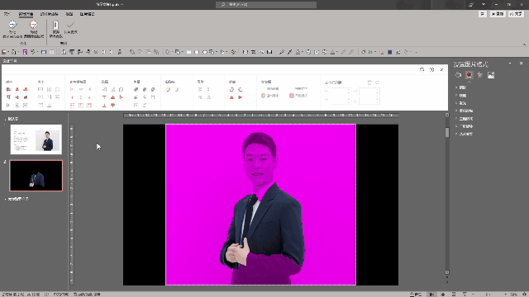Click the pen icon in the title bar
The image size is (529, 297).
pos(471,4)
